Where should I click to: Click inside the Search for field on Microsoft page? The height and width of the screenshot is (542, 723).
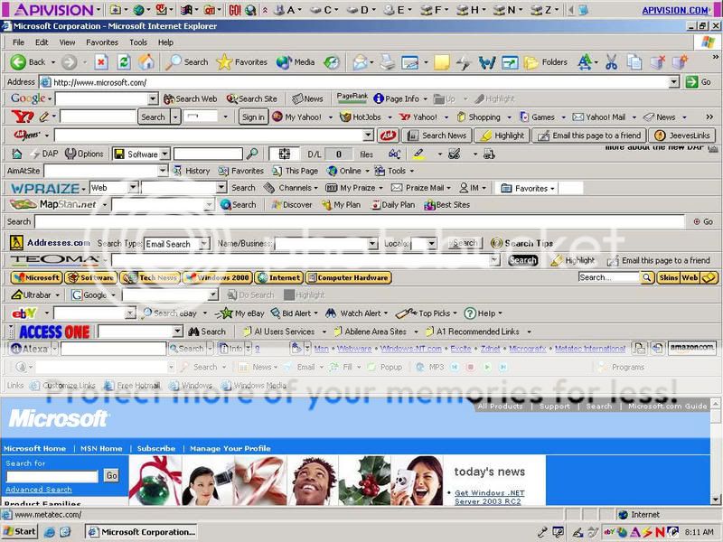tap(50, 474)
